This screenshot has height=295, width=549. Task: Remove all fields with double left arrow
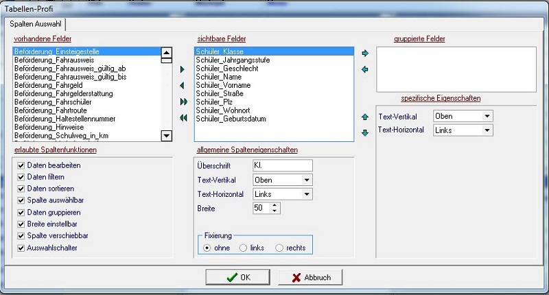coord(183,118)
